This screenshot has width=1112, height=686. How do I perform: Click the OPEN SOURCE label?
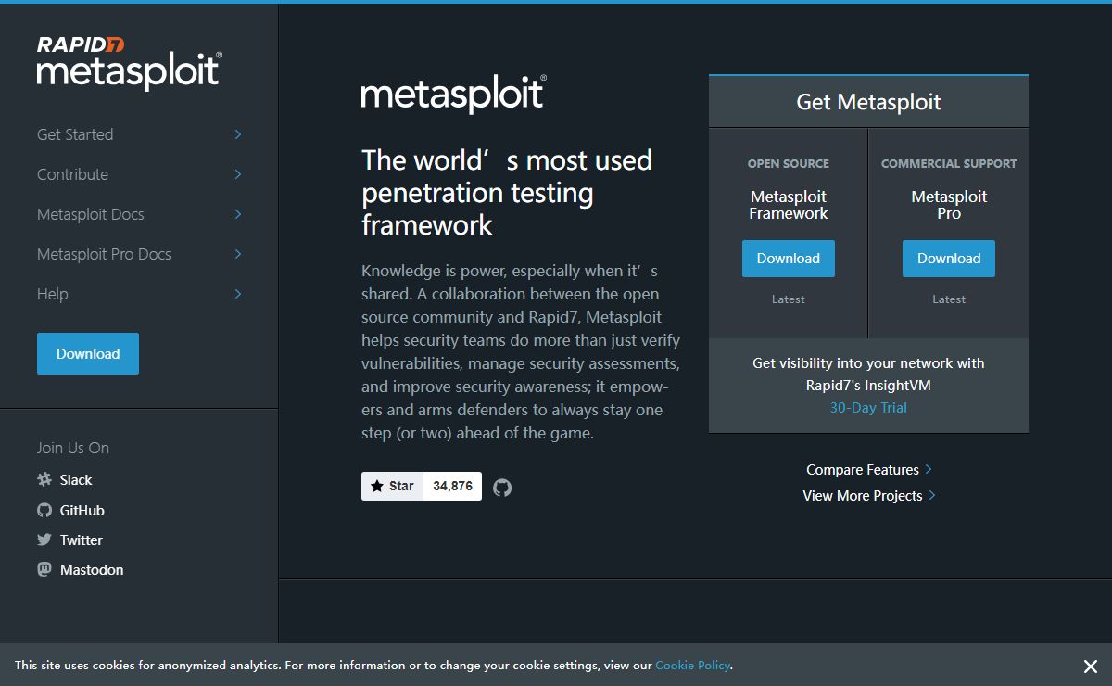point(789,163)
